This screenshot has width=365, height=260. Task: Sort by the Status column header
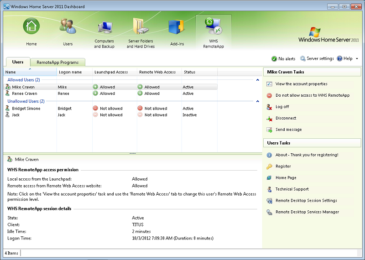tap(199, 72)
